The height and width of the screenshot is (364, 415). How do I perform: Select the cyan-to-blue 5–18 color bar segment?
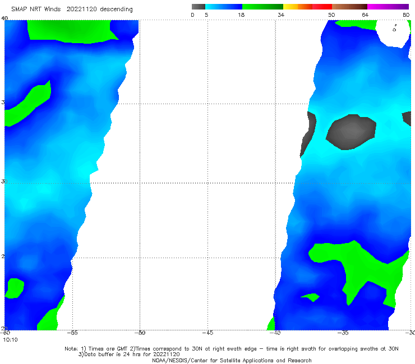point(224,7)
